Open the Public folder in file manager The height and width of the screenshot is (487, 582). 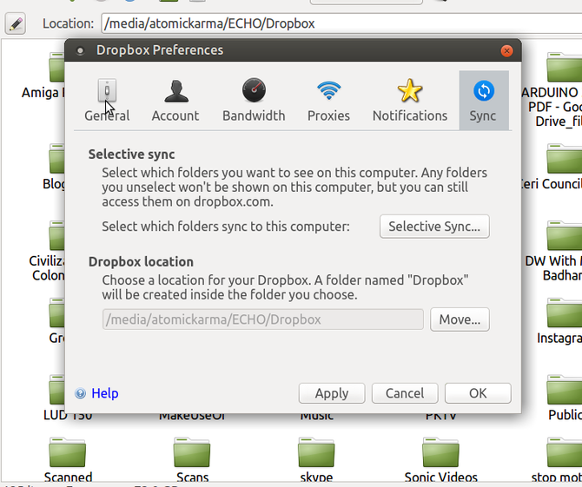point(564,398)
